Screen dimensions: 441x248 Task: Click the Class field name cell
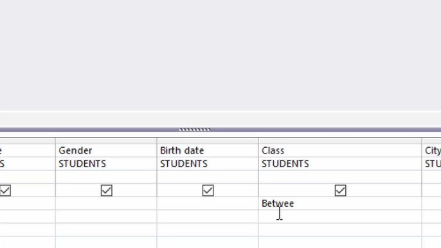click(x=340, y=150)
